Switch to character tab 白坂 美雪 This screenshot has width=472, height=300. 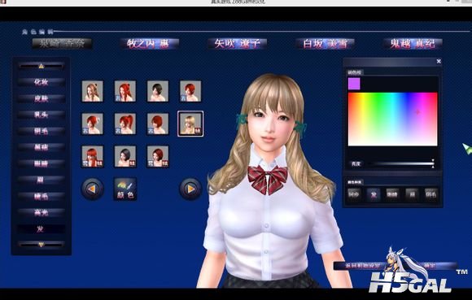point(325,44)
